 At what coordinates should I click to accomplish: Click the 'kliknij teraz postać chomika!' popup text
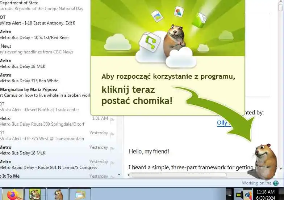pyautogui.click(x=137, y=95)
